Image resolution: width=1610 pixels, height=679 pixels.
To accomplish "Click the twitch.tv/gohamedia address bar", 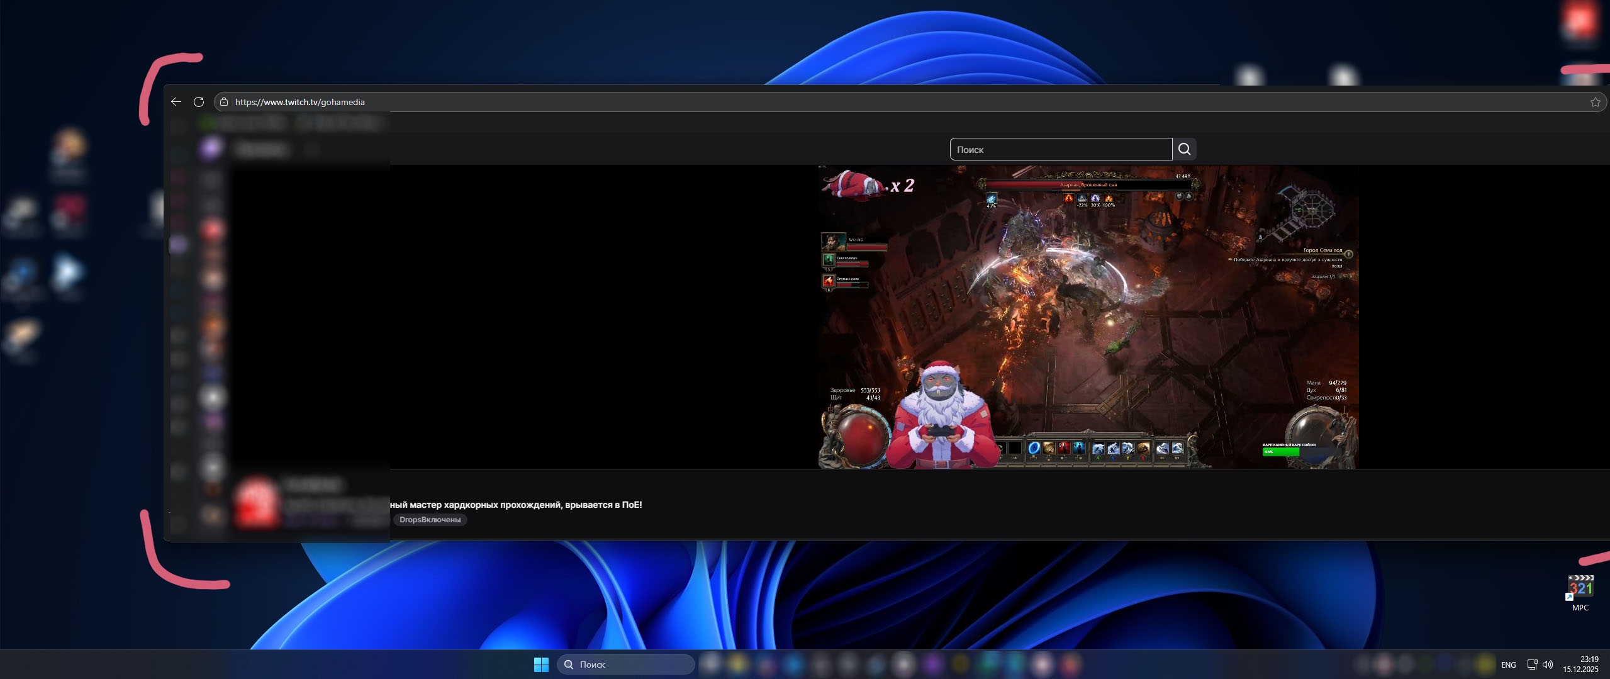I will tap(909, 102).
